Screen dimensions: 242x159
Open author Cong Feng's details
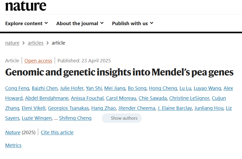(17, 88)
